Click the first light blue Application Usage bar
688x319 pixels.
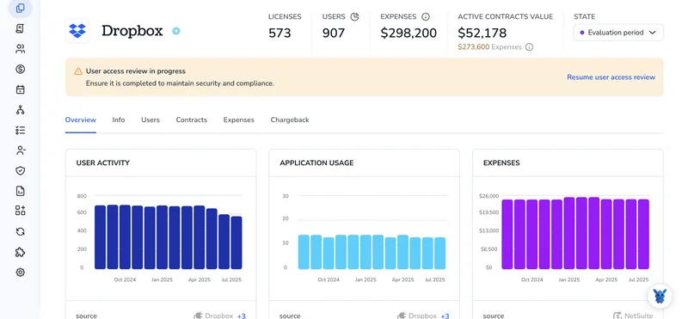pos(304,252)
